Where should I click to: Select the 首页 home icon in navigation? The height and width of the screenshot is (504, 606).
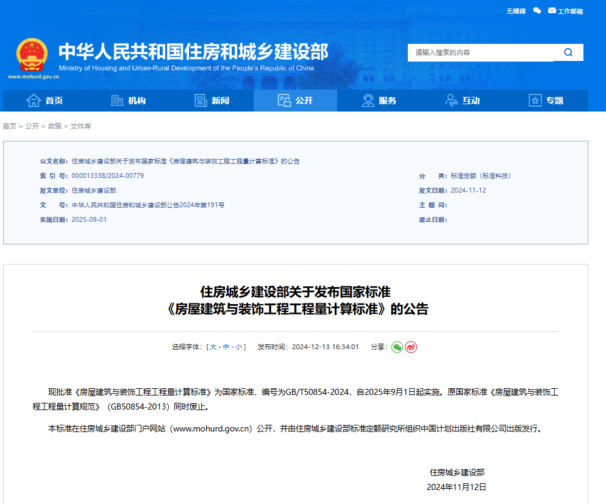[x=34, y=101]
